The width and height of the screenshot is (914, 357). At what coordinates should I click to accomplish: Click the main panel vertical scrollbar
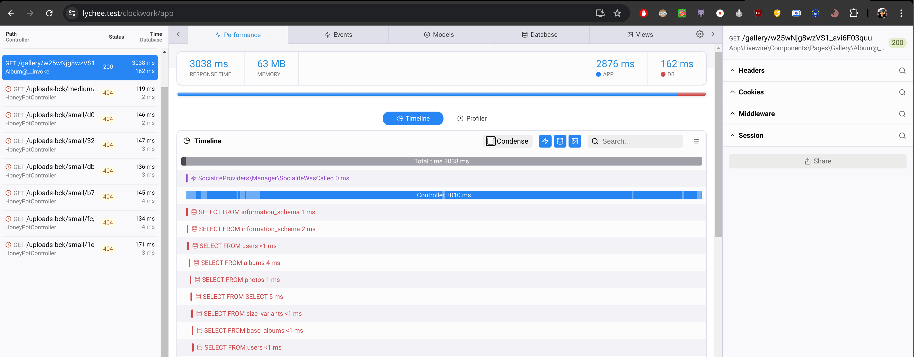[x=718, y=144]
